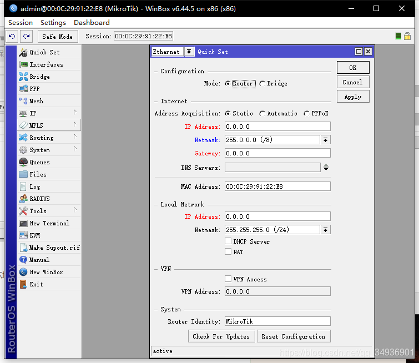Enable the NAT checkbox
The height and width of the screenshot is (363, 419).
click(228, 251)
